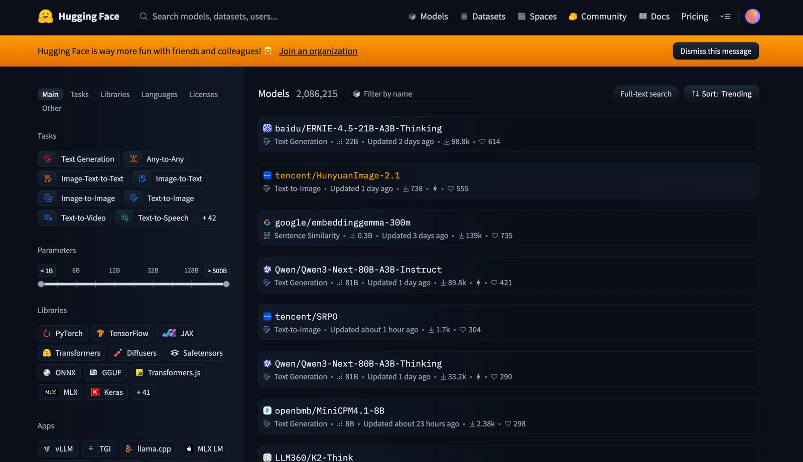Click the Filter by name field
The width and height of the screenshot is (803, 462).
point(412,94)
